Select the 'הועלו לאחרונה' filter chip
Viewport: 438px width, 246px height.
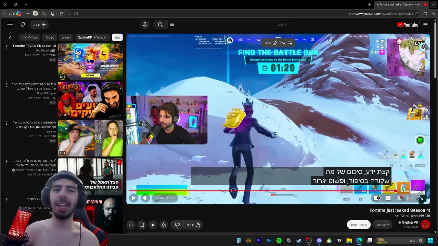point(29,38)
